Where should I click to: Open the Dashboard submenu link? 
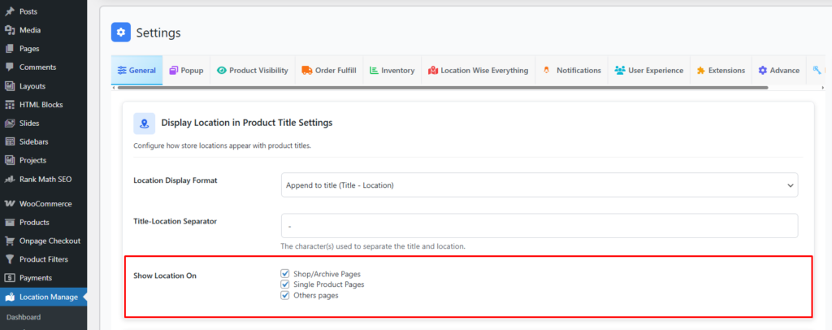pyautogui.click(x=24, y=317)
